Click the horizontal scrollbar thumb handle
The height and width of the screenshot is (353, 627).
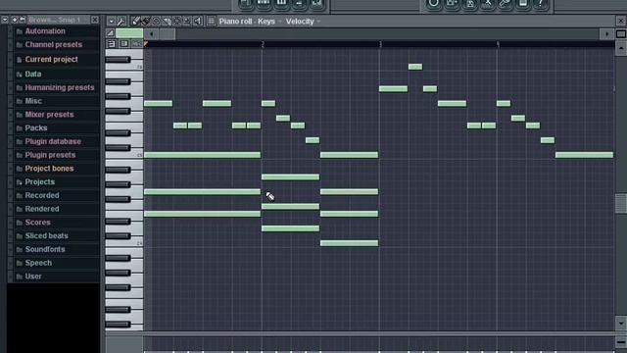pyautogui.click(x=167, y=34)
